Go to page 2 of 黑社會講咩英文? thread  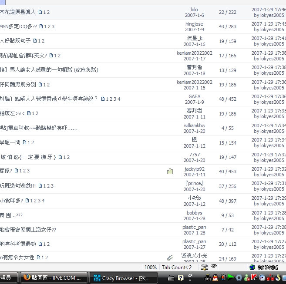[59, 56]
